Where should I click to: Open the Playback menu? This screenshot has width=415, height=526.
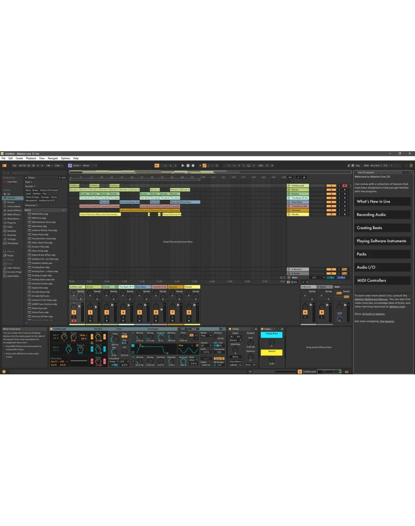(x=31, y=158)
